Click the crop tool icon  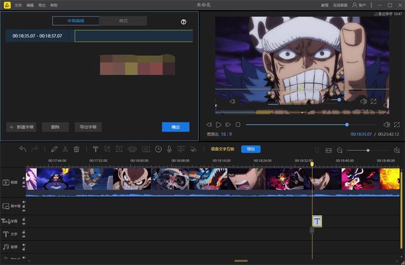click(x=107, y=149)
